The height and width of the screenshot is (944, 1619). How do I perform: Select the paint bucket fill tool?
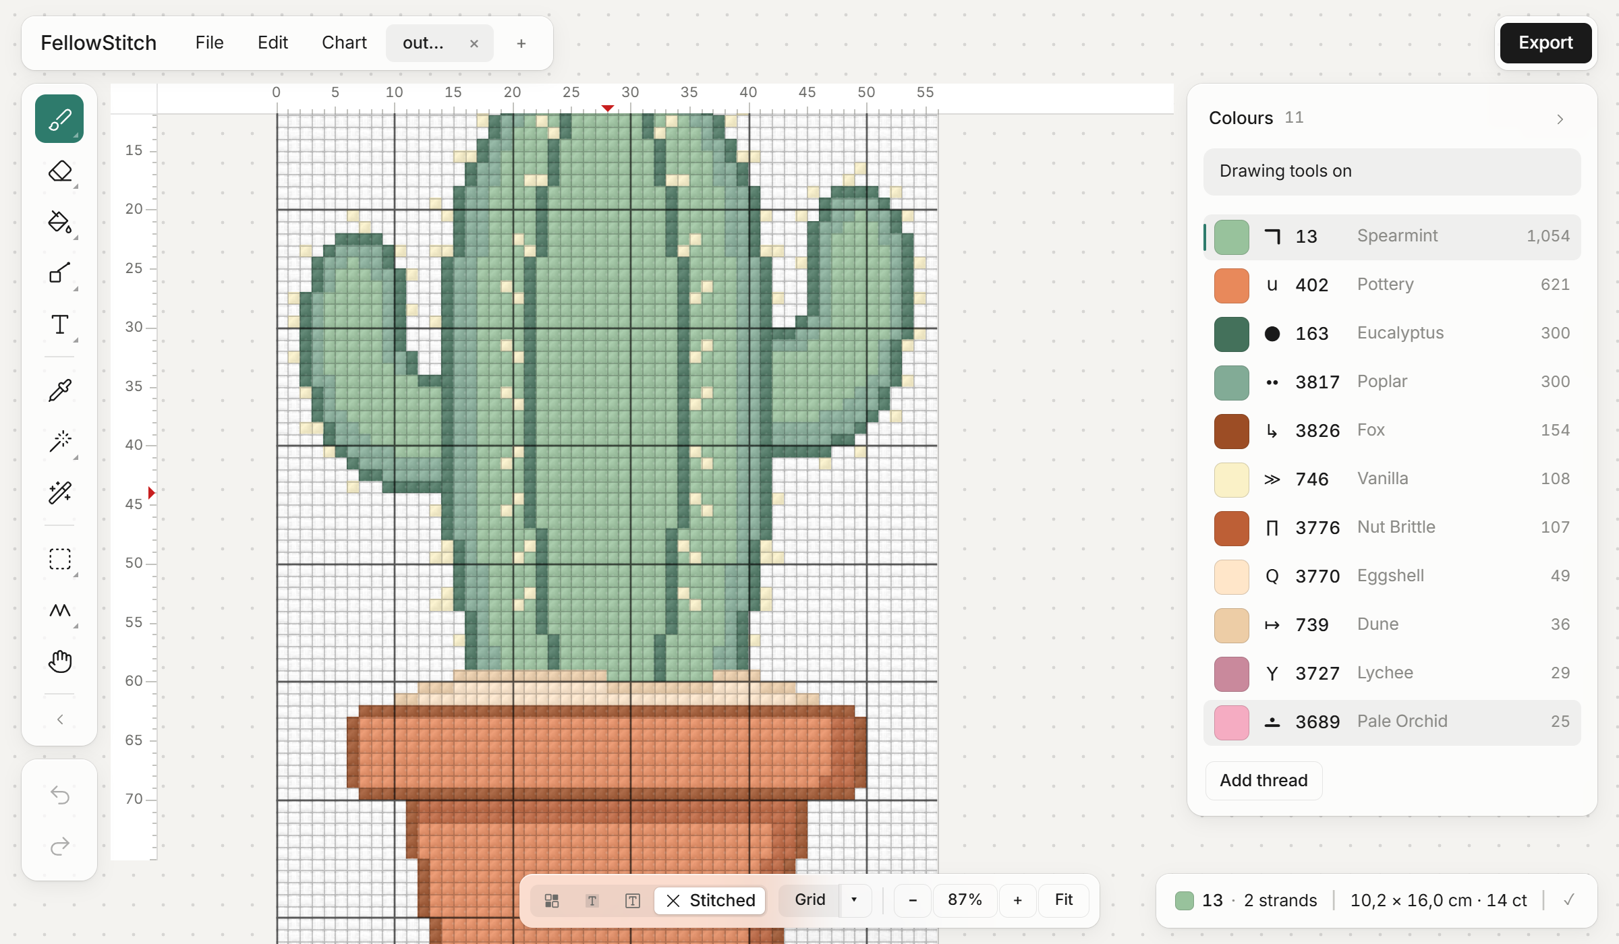(x=59, y=223)
